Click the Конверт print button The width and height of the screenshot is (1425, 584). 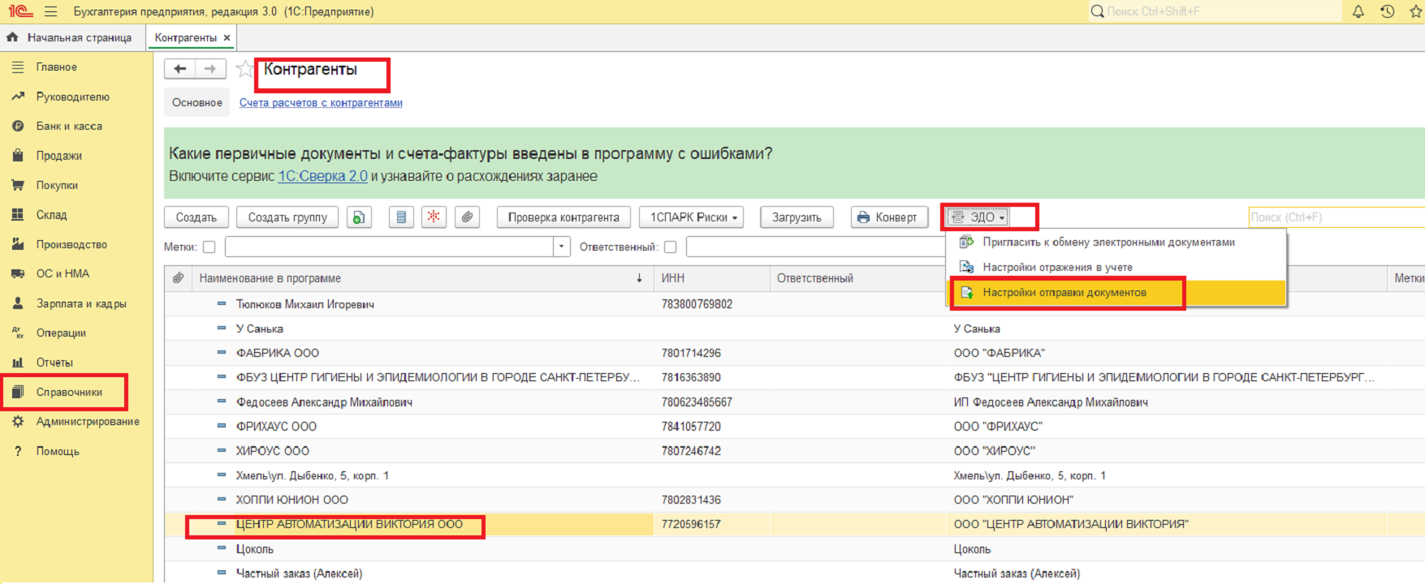pyautogui.click(x=889, y=217)
